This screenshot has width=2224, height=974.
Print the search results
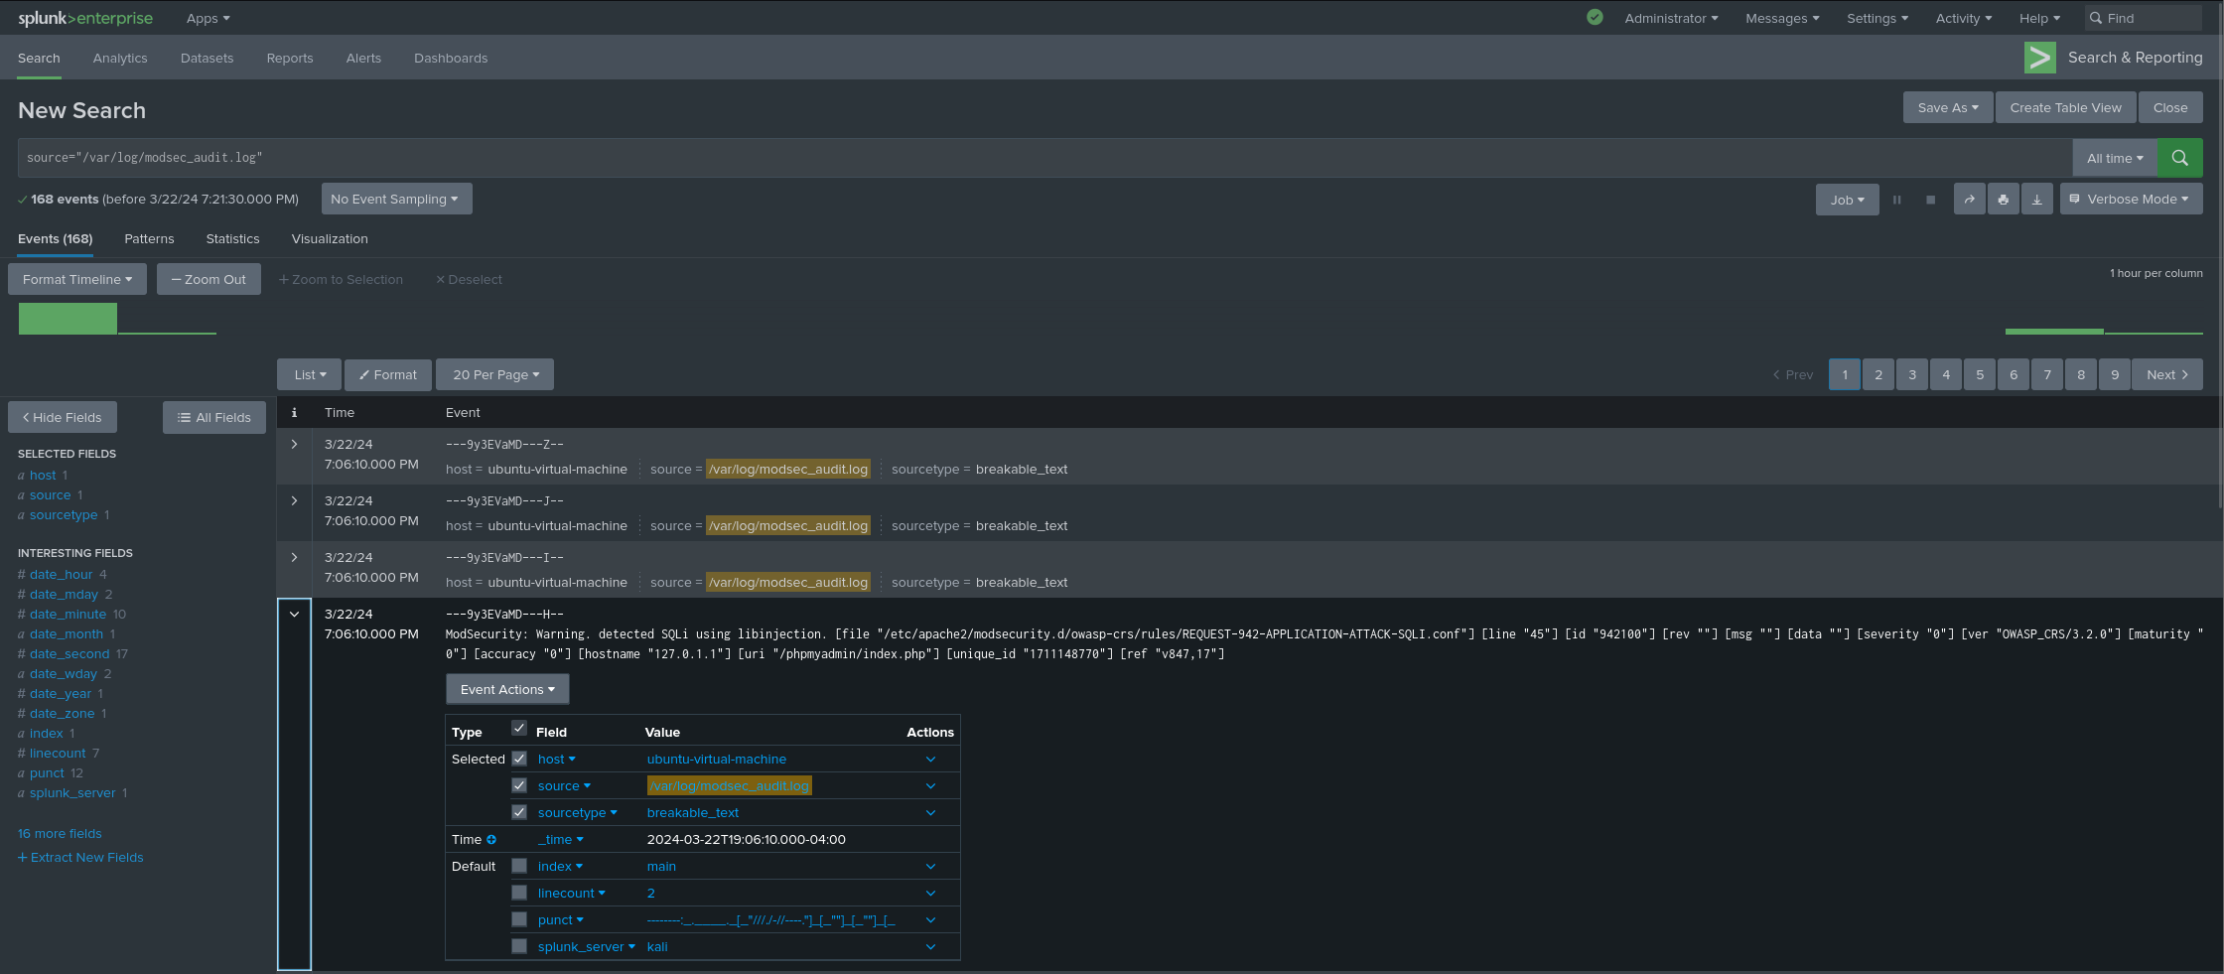[x=2003, y=200]
